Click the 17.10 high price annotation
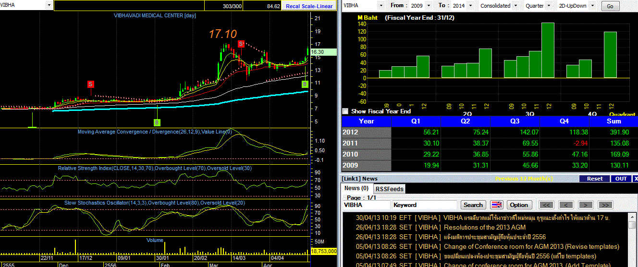The width and height of the screenshot is (638, 267). click(x=223, y=34)
